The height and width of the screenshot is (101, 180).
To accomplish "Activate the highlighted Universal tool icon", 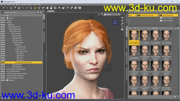I will [x=35, y=8].
